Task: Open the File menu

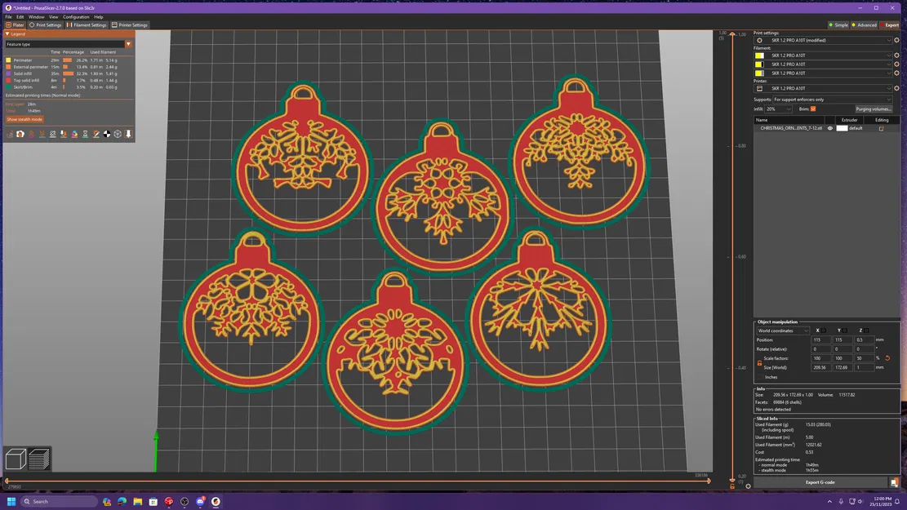Action: [x=9, y=17]
